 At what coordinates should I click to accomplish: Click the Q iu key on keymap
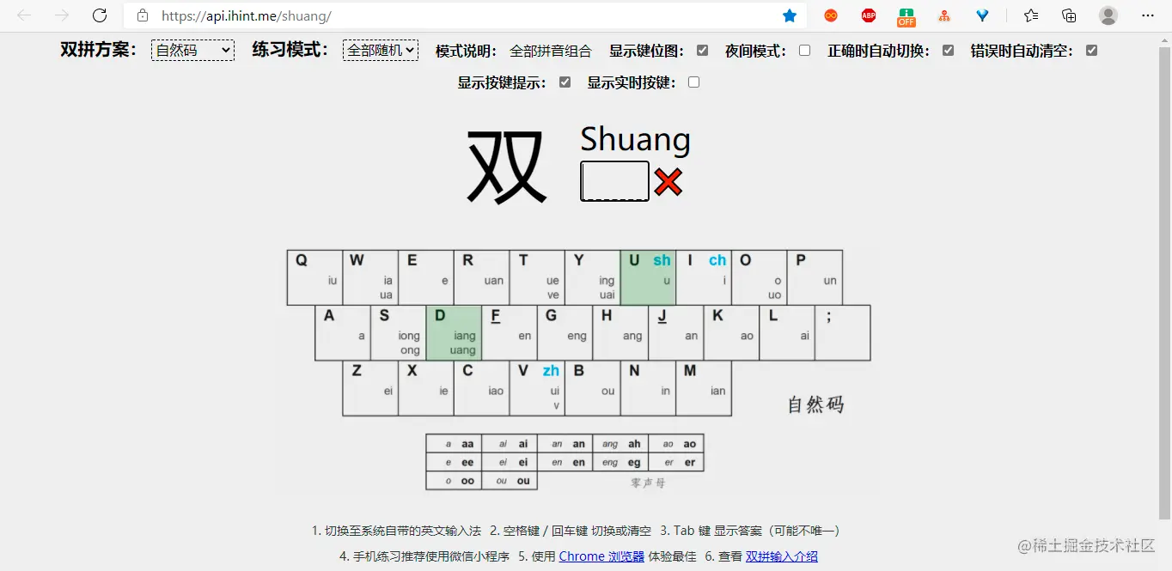coord(314,277)
